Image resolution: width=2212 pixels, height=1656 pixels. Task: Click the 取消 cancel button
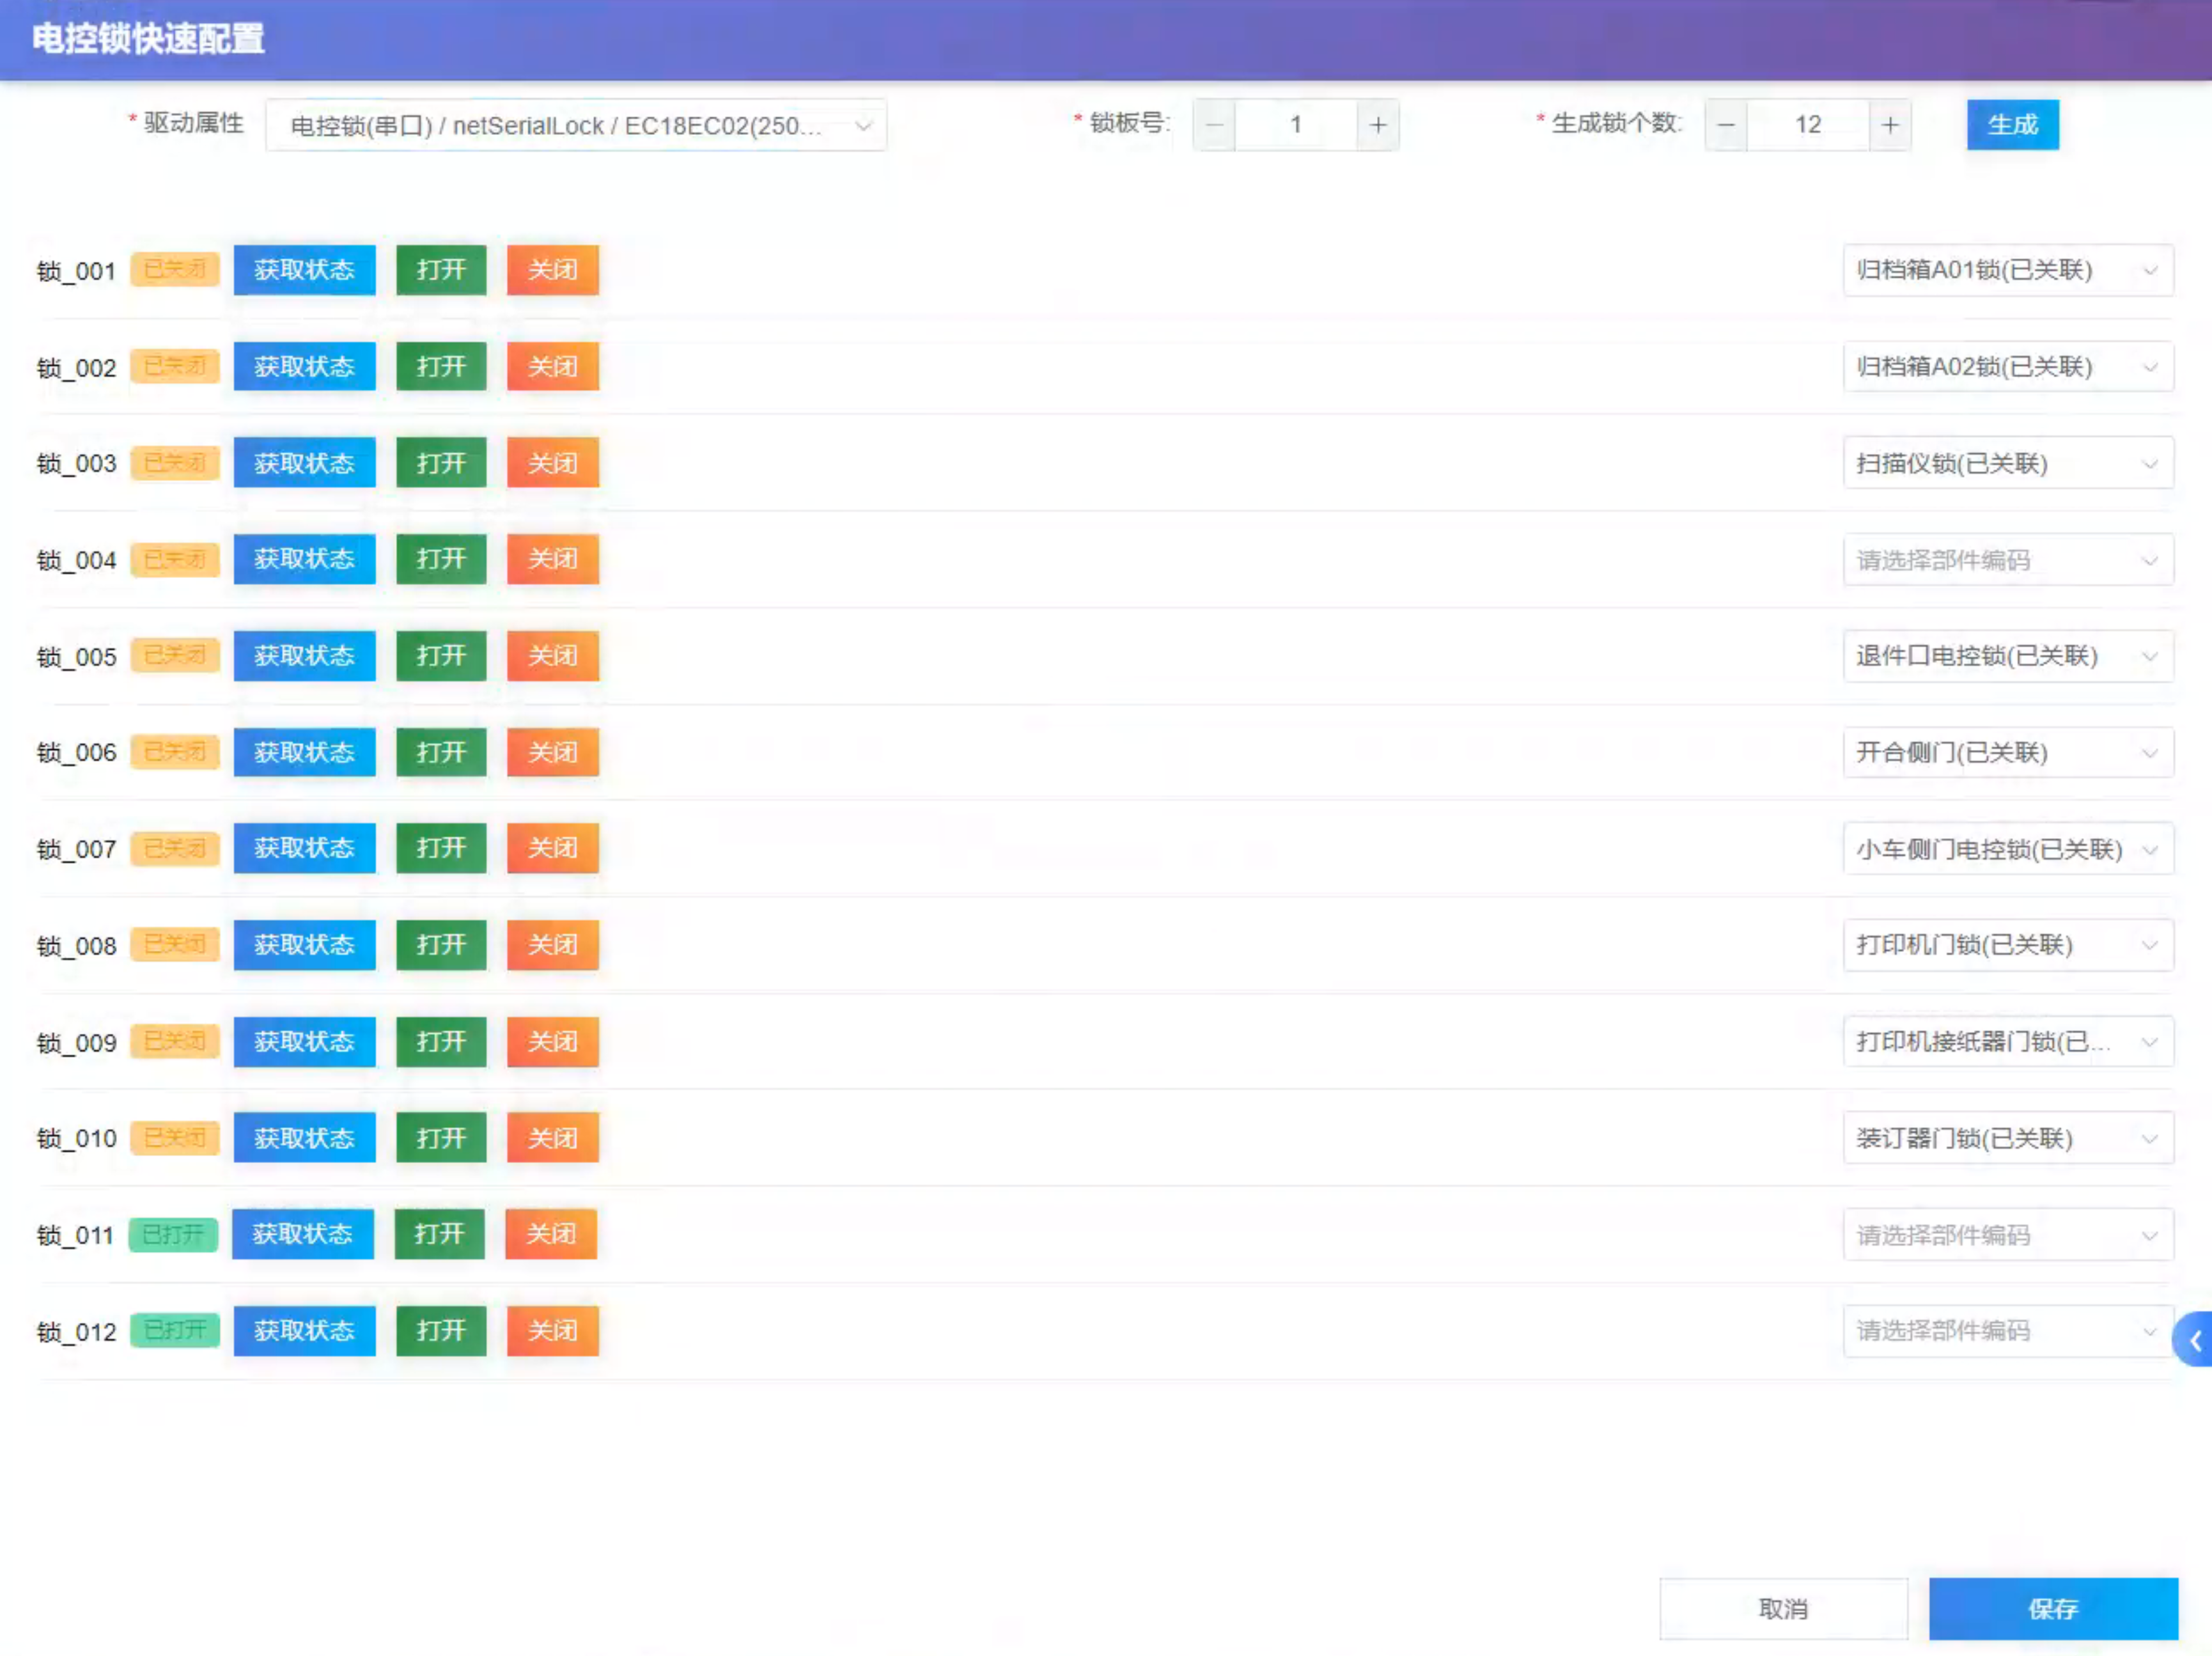click(x=1783, y=1609)
